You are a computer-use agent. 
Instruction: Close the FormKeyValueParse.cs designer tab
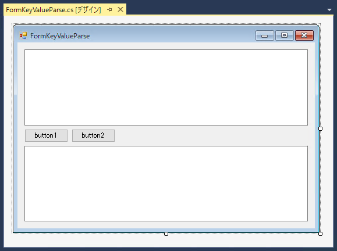(x=120, y=9)
